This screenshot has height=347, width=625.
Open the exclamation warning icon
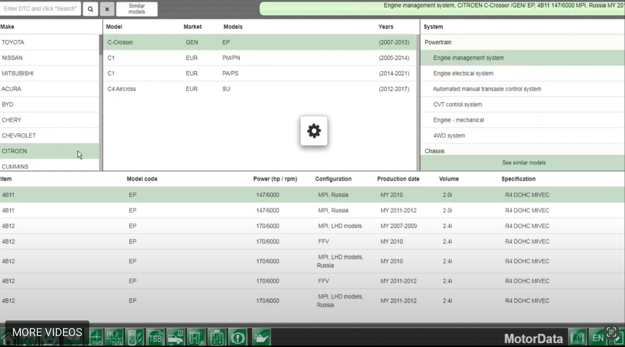[237, 337]
